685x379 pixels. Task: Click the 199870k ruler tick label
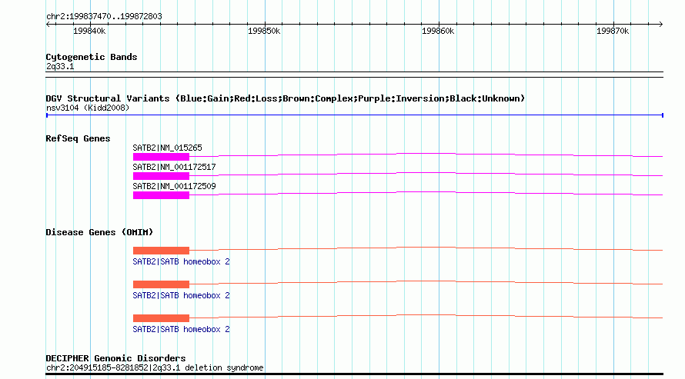tap(613, 32)
